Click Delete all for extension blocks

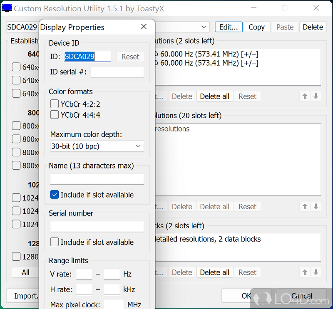214,272
